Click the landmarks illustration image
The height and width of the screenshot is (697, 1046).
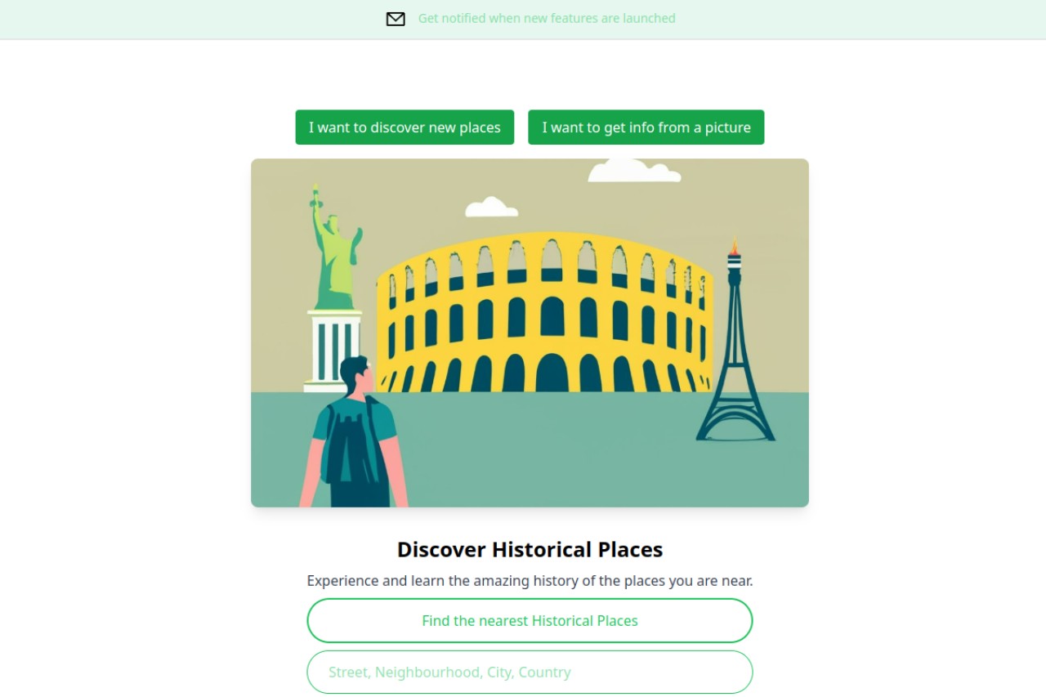pyautogui.click(x=530, y=333)
